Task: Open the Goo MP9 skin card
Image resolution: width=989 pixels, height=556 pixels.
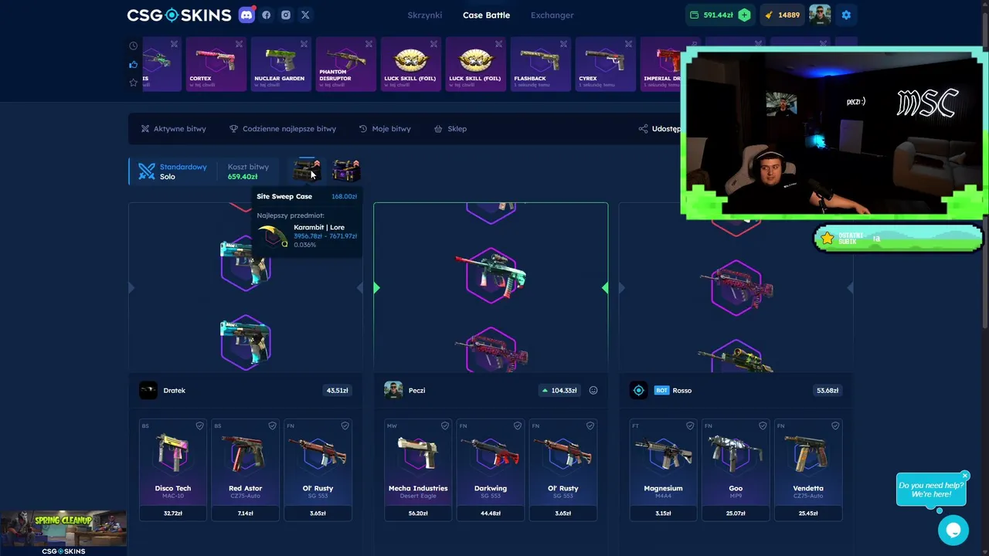Action: pos(736,470)
